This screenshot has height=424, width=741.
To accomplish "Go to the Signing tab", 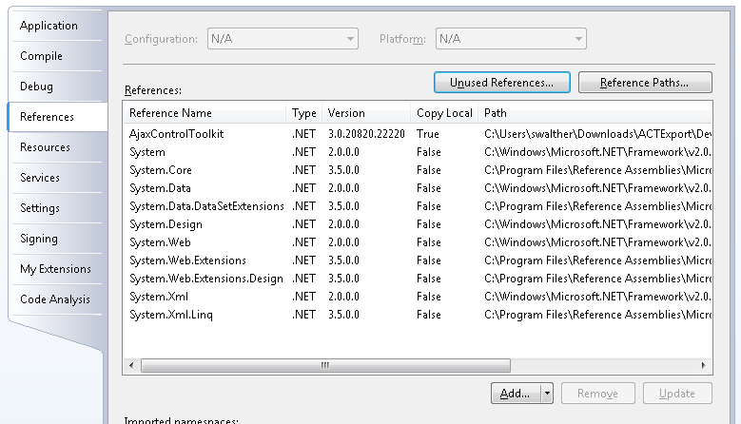I will coord(39,239).
